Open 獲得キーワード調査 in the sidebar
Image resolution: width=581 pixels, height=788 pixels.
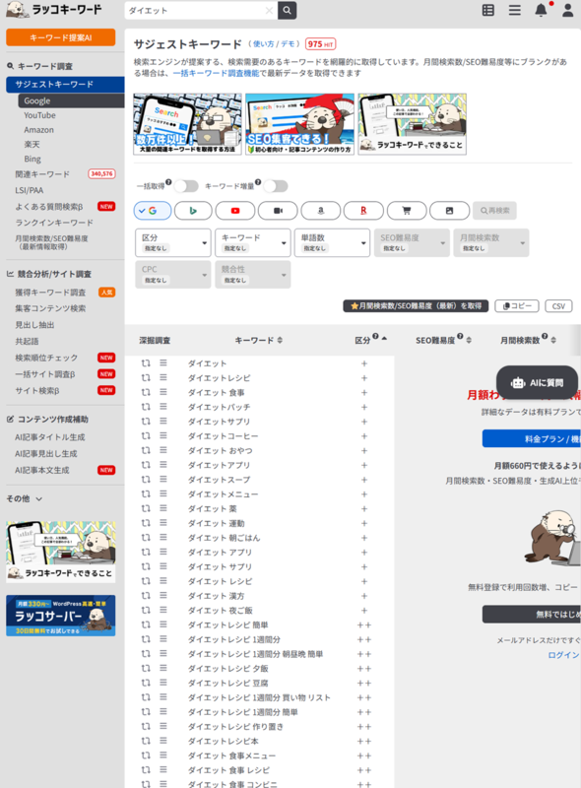tap(50, 292)
